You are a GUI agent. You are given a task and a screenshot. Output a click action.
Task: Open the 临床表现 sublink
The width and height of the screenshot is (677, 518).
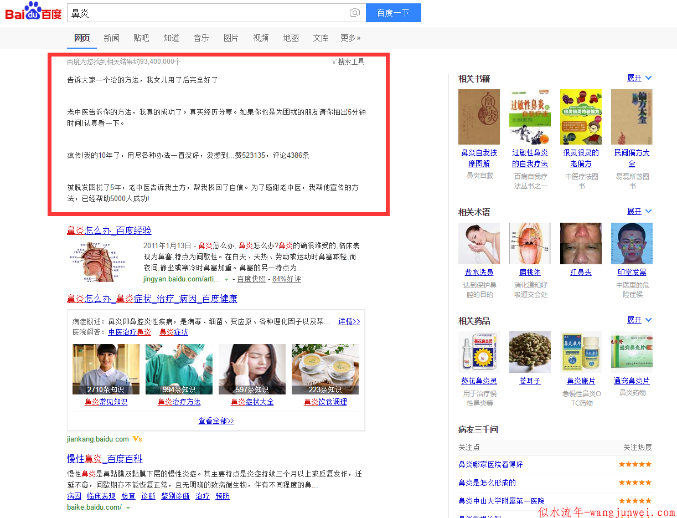[x=101, y=496]
